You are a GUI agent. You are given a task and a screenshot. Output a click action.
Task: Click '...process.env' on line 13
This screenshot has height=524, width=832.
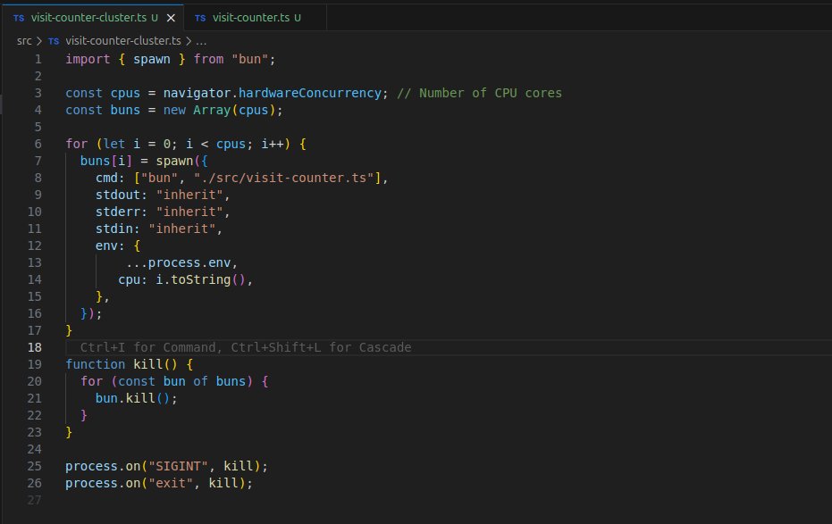179,262
